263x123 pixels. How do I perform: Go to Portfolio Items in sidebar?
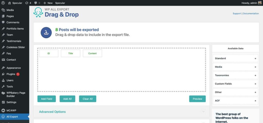[x=15, y=29]
